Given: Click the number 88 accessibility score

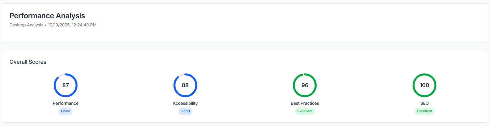Looking at the screenshot, I should click(x=185, y=85).
